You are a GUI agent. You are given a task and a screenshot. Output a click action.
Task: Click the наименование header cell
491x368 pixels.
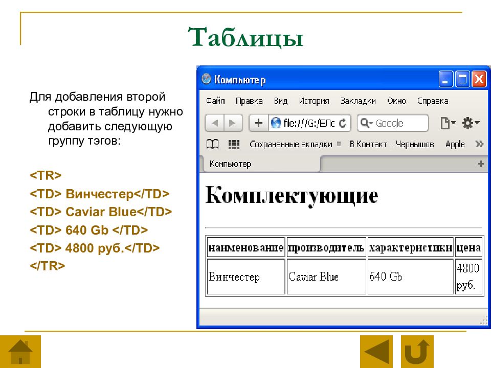click(x=246, y=248)
